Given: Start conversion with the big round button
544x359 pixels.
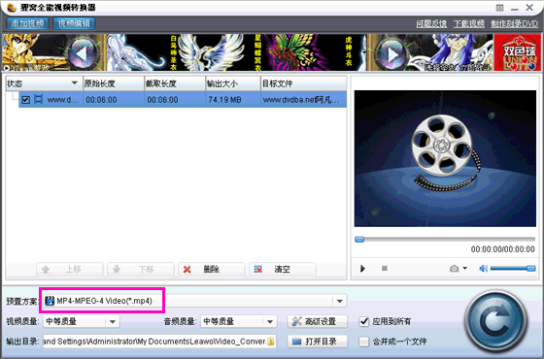Looking at the screenshot, I should click(496, 321).
